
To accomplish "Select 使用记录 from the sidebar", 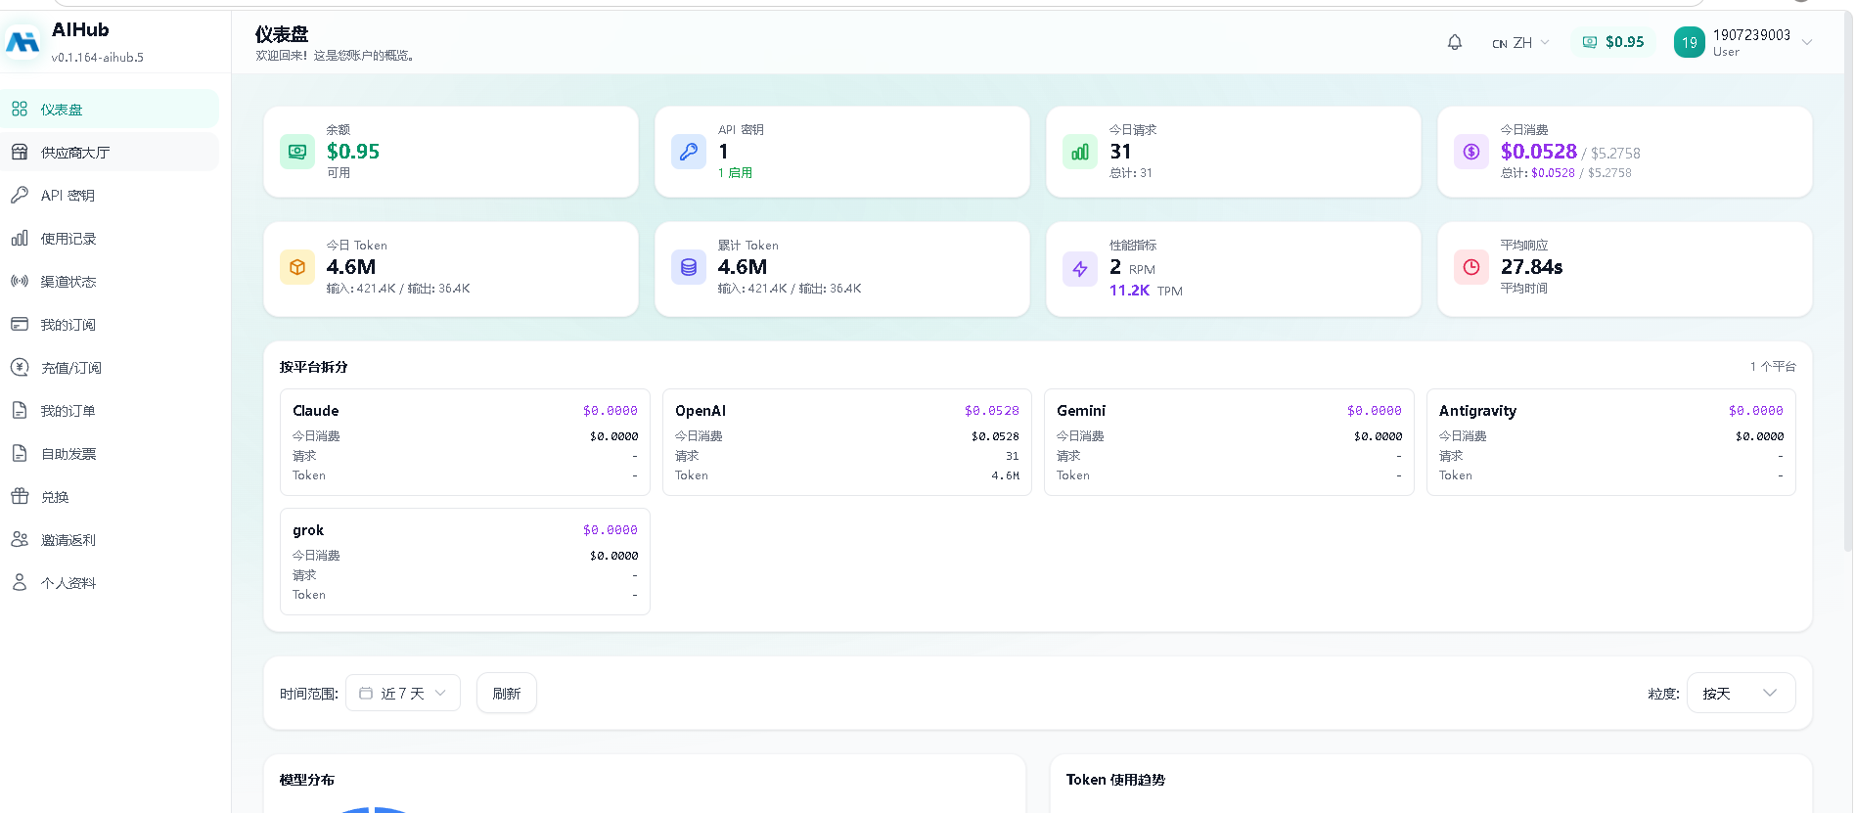I will (x=110, y=238).
